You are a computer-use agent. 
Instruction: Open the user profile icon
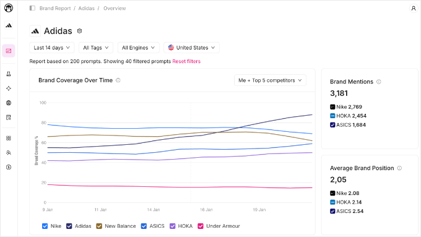(x=414, y=8)
